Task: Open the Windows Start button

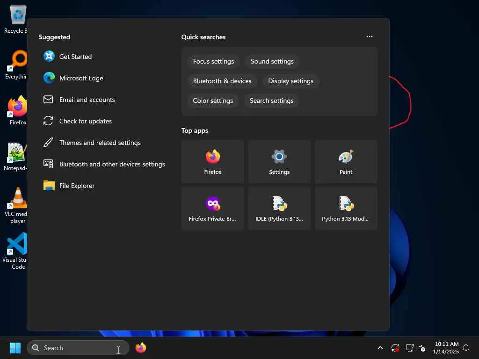Action: point(15,348)
